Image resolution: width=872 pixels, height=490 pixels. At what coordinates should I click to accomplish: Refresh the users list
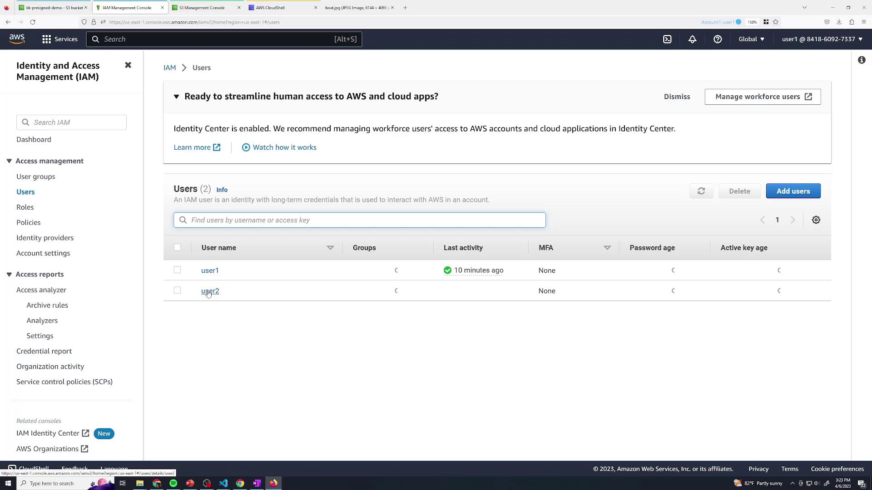[701, 191]
